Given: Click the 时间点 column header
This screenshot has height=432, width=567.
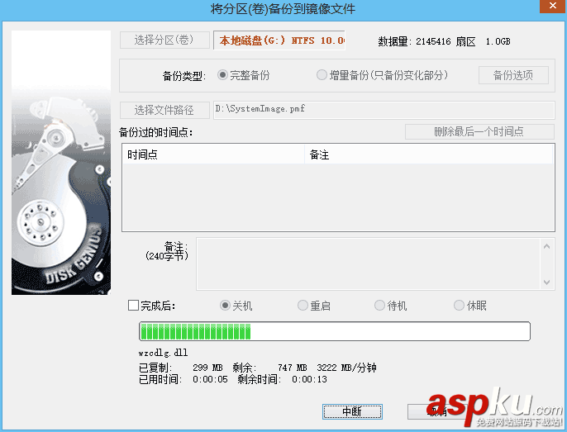Looking at the screenshot, I should pos(213,154).
